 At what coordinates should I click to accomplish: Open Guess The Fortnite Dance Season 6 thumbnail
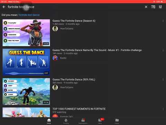coord(26,33)
